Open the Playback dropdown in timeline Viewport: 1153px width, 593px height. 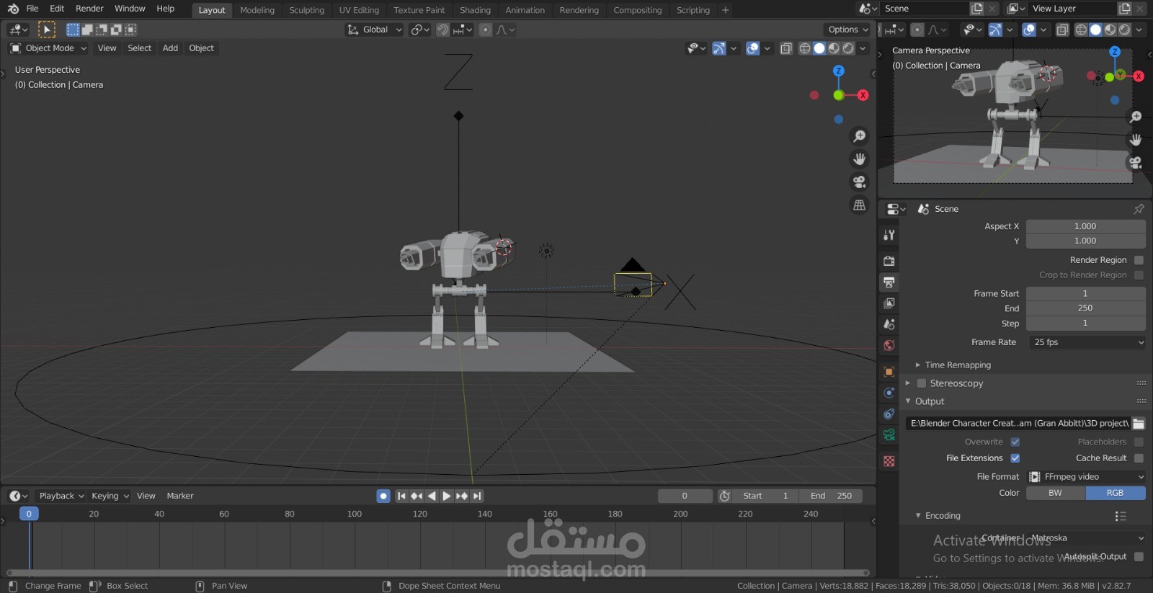click(61, 496)
